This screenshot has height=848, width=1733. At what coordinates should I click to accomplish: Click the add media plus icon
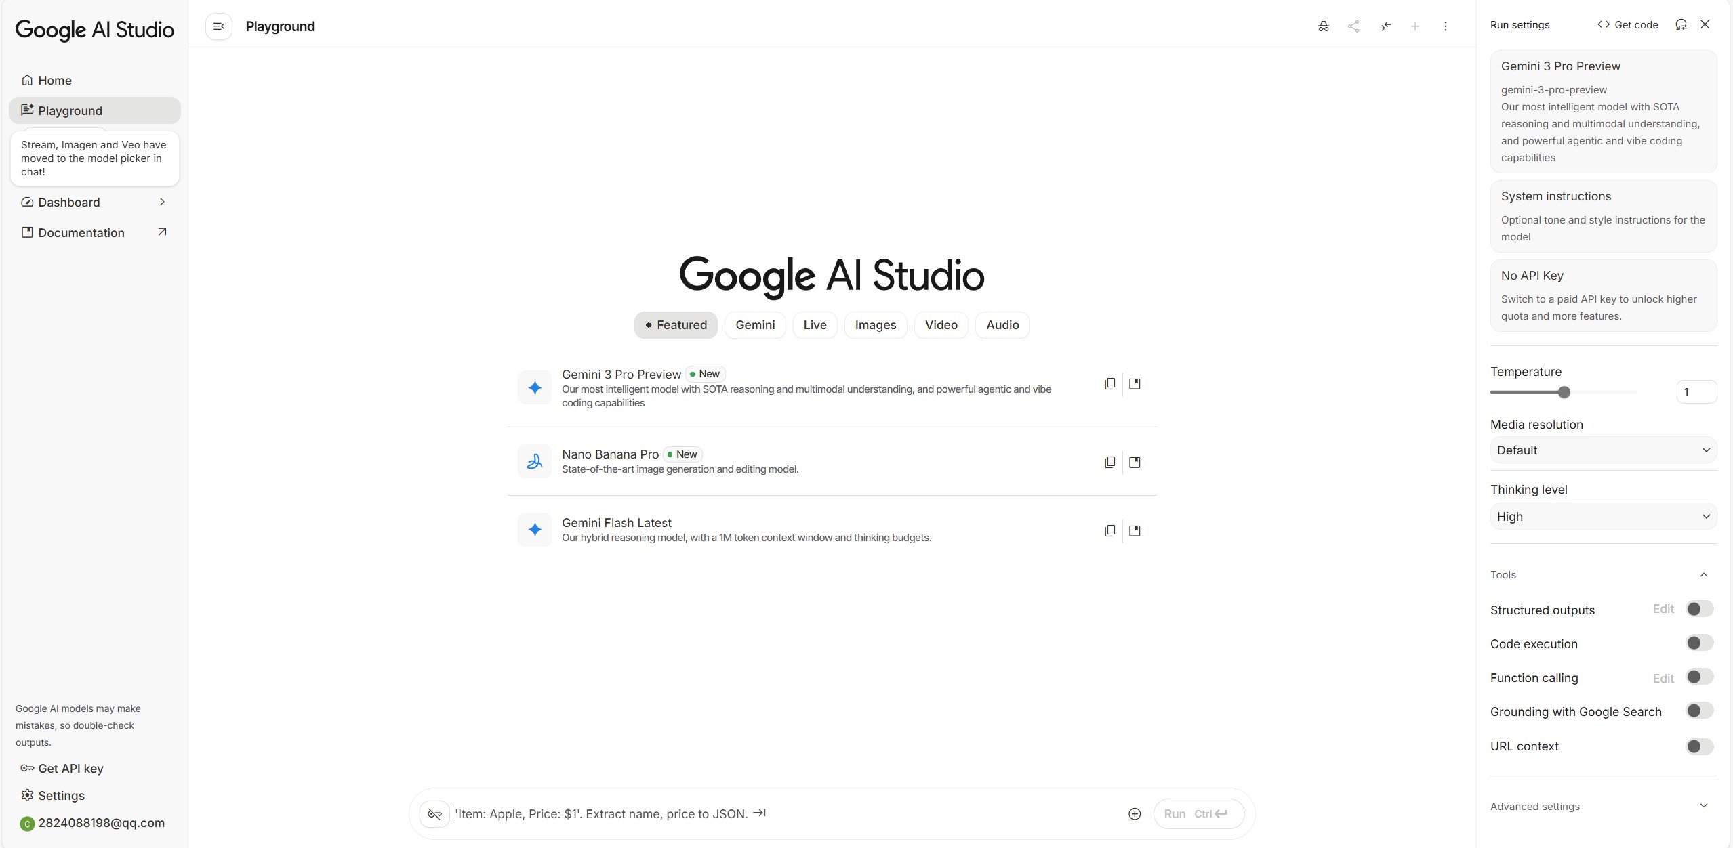coord(1134,813)
